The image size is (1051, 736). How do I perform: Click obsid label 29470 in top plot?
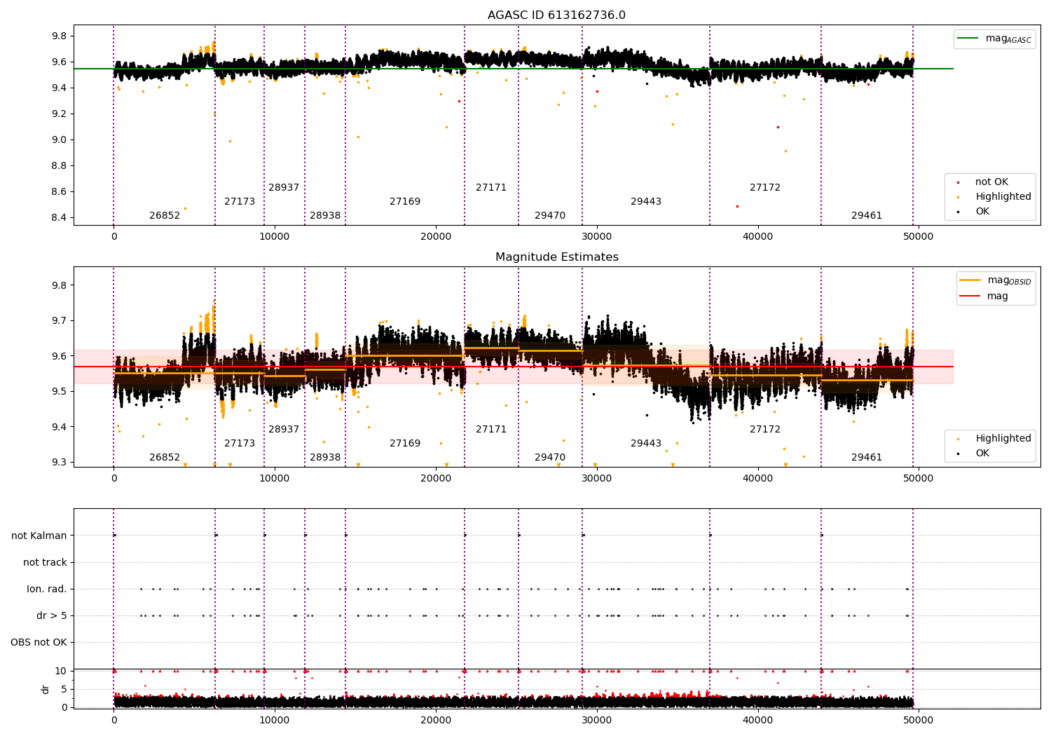[x=550, y=216]
